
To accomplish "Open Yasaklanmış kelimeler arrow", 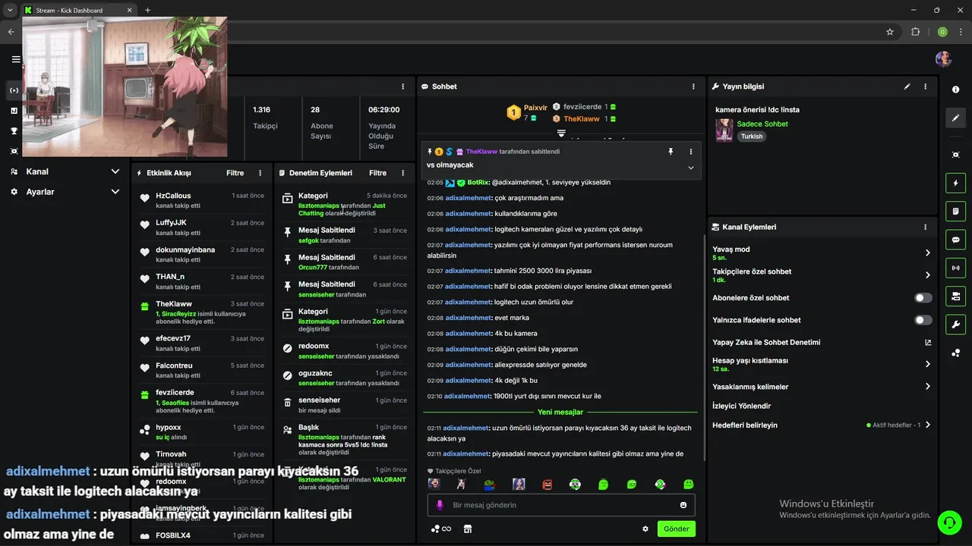I will click(x=928, y=386).
